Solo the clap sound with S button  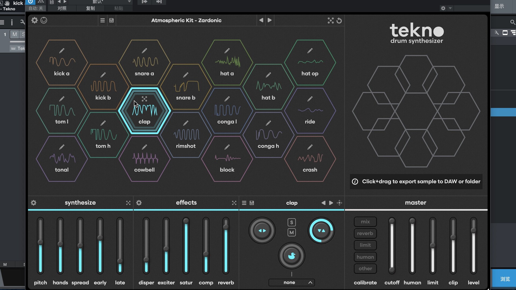click(292, 222)
